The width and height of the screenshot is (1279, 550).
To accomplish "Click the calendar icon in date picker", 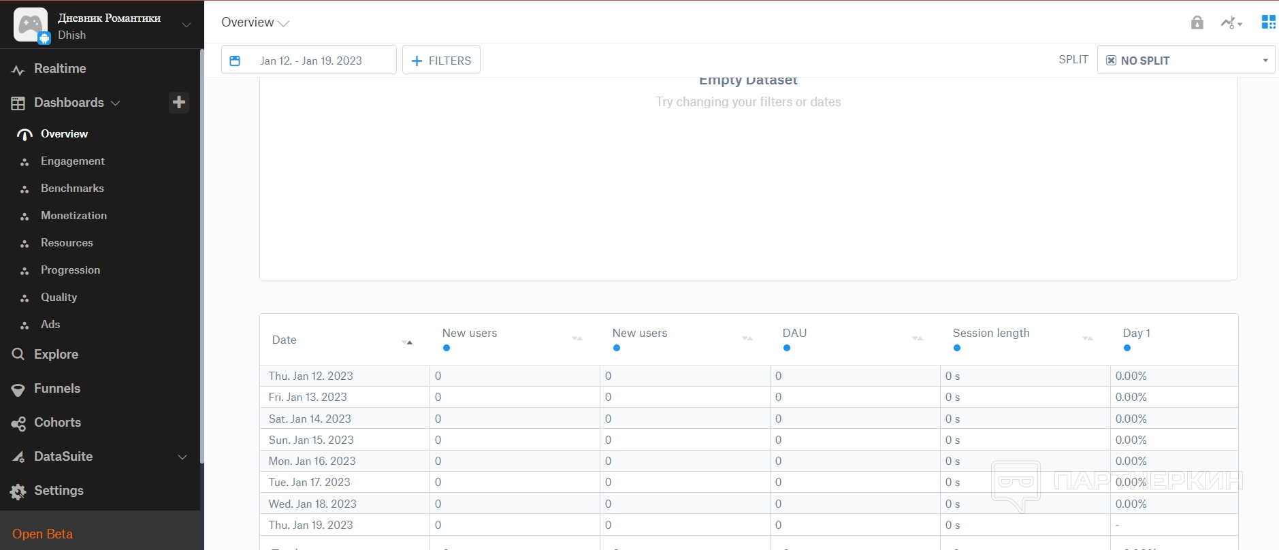I will pos(235,61).
